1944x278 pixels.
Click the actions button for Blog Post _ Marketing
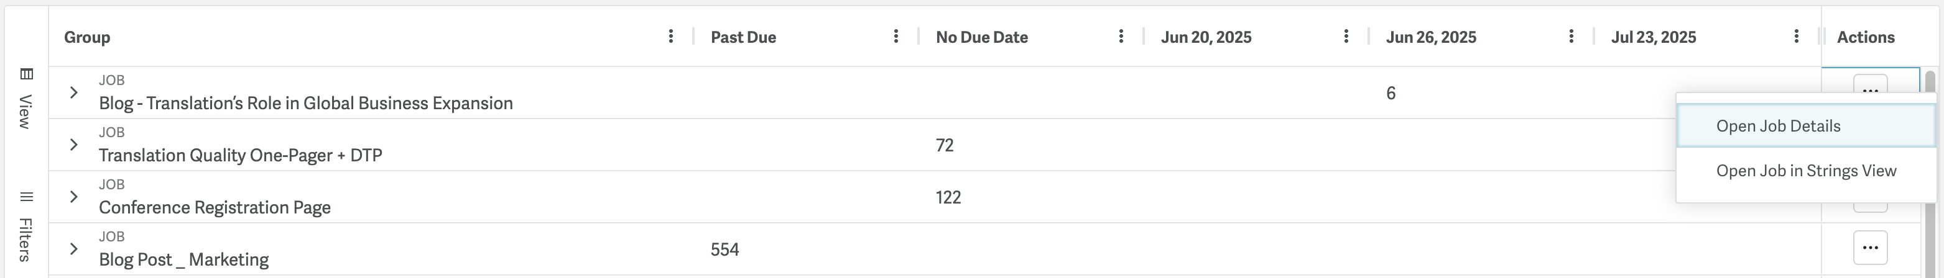(1870, 248)
